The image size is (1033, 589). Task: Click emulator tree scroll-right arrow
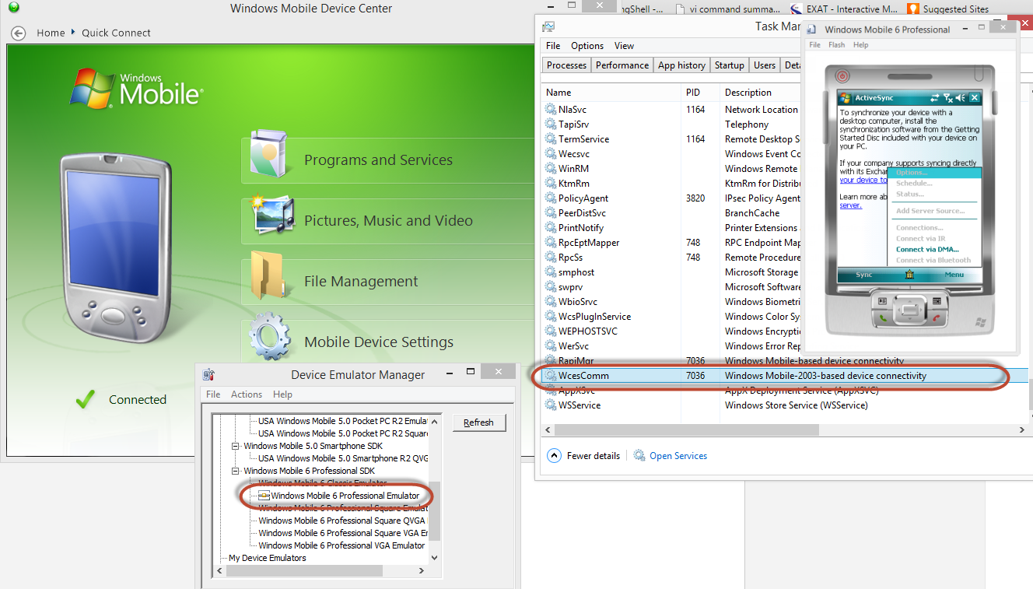point(423,570)
